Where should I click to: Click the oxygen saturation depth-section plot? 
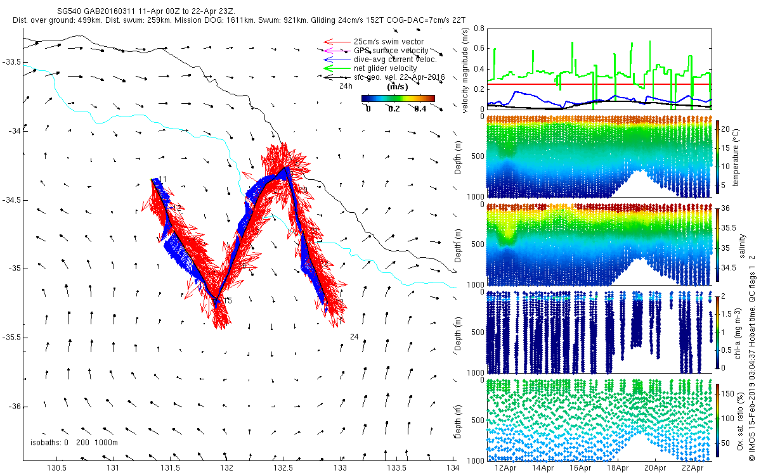599,419
